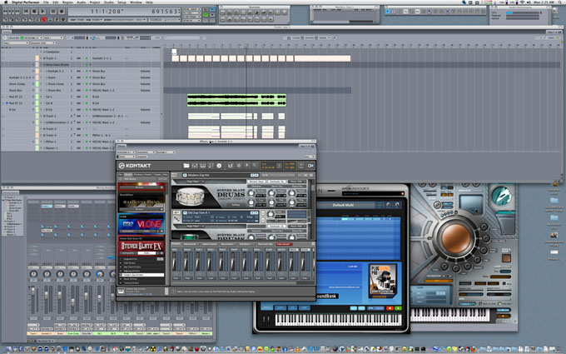
Task: Click the large orange knob on the synth plugin
Action: point(456,238)
